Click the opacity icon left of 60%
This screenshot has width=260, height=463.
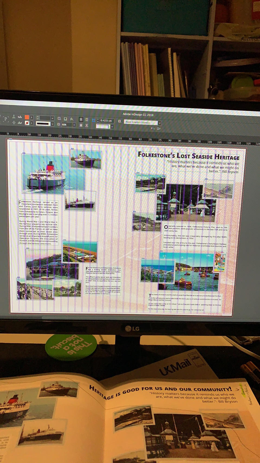tap(59, 125)
